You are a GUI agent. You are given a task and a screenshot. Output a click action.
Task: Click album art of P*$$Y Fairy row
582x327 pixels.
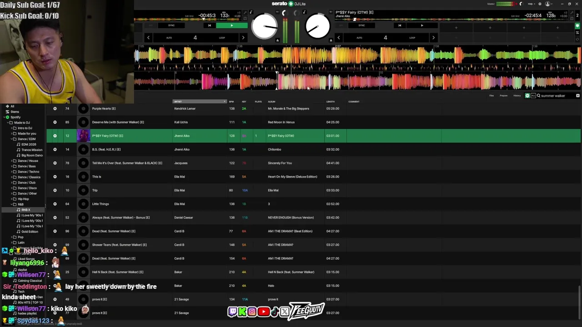[x=84, y=136]
